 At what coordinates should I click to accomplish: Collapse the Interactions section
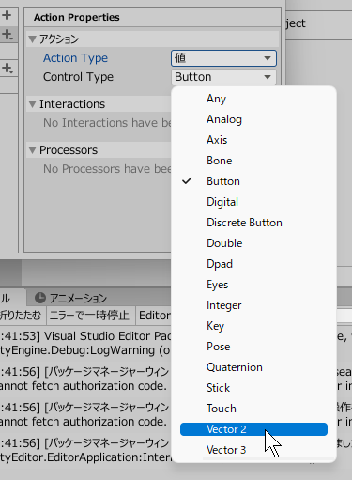click(32, 104)
